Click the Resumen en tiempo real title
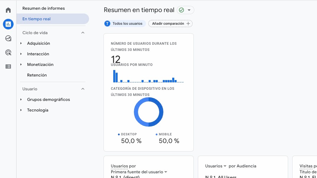 click(x=139, y=10)
